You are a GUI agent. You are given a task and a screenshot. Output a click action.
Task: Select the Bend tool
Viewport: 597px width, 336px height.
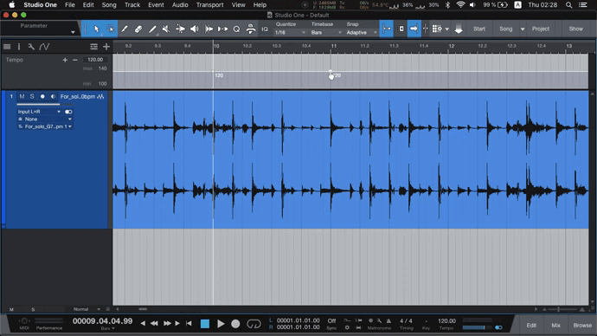click(x=180, y=29)
